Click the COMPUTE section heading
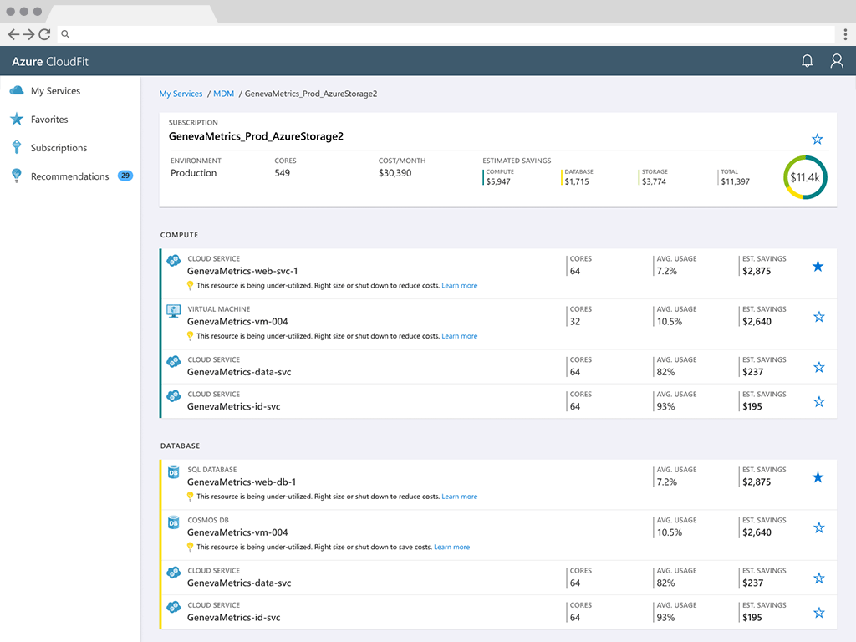 pos(179,235)
